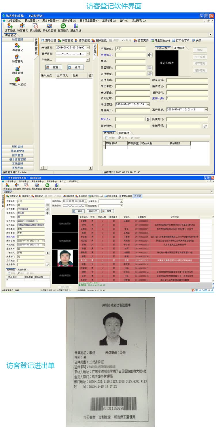Open 是否离开 dropdown in lower window's search bar
Image resolution: width=216 pixels, height=433 pixels.
122,206
